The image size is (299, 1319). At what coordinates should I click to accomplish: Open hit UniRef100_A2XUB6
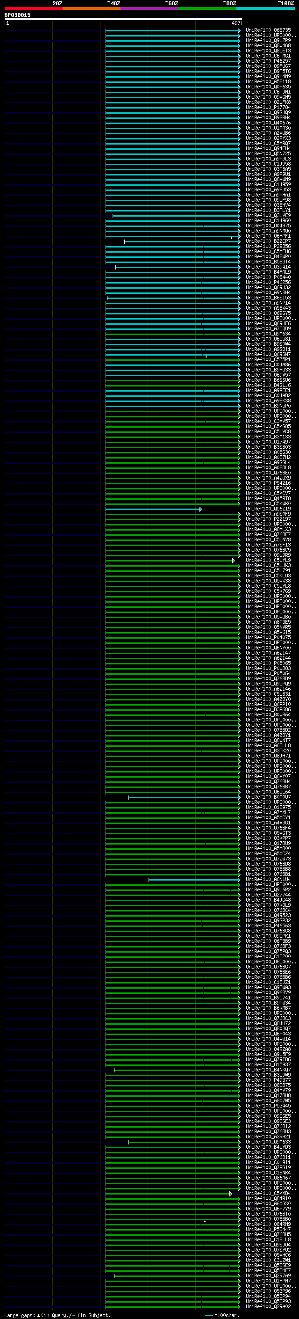click(x=268, y=133)
